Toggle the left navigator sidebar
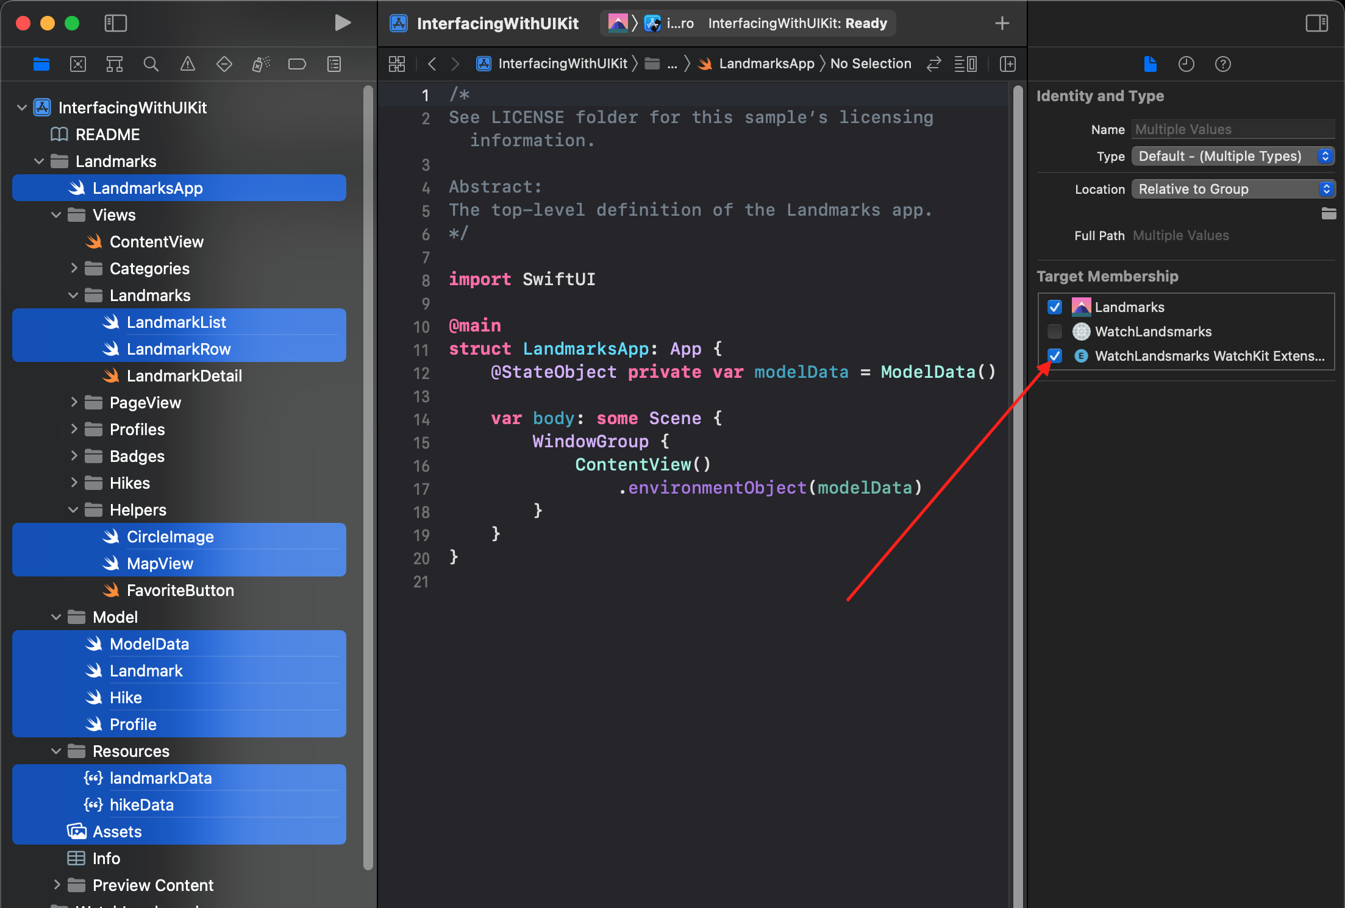Screen dimensions: 1345x908 click(x=115, y=23)
